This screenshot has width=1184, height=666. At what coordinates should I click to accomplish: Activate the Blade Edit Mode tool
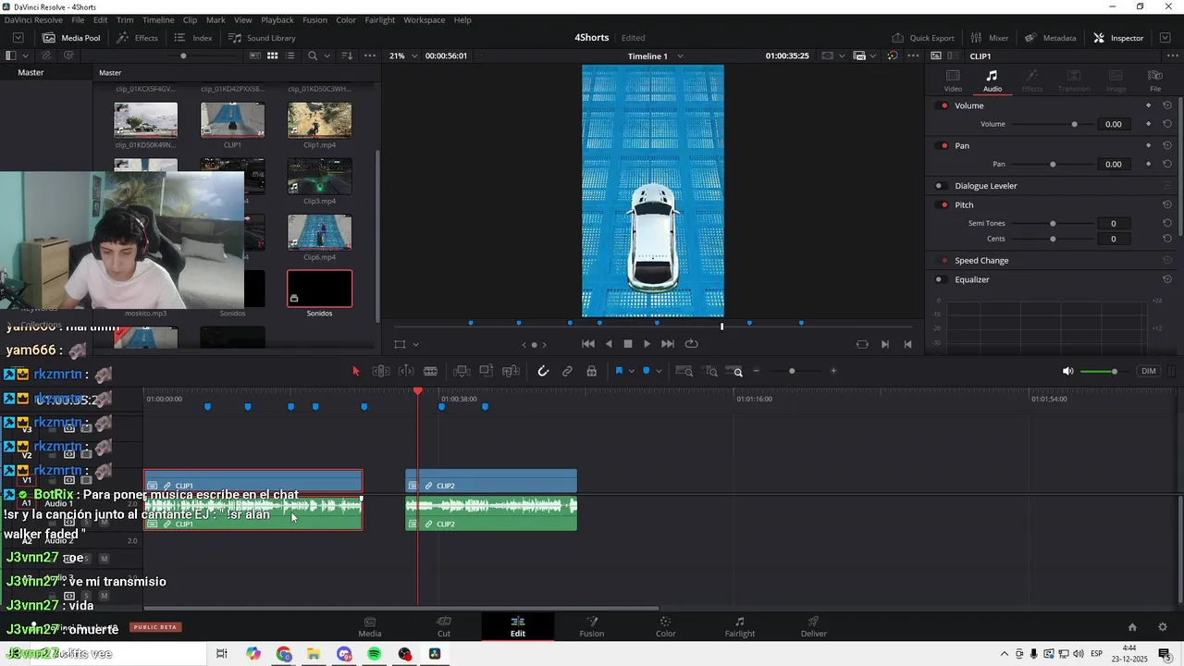coord(430,371)
